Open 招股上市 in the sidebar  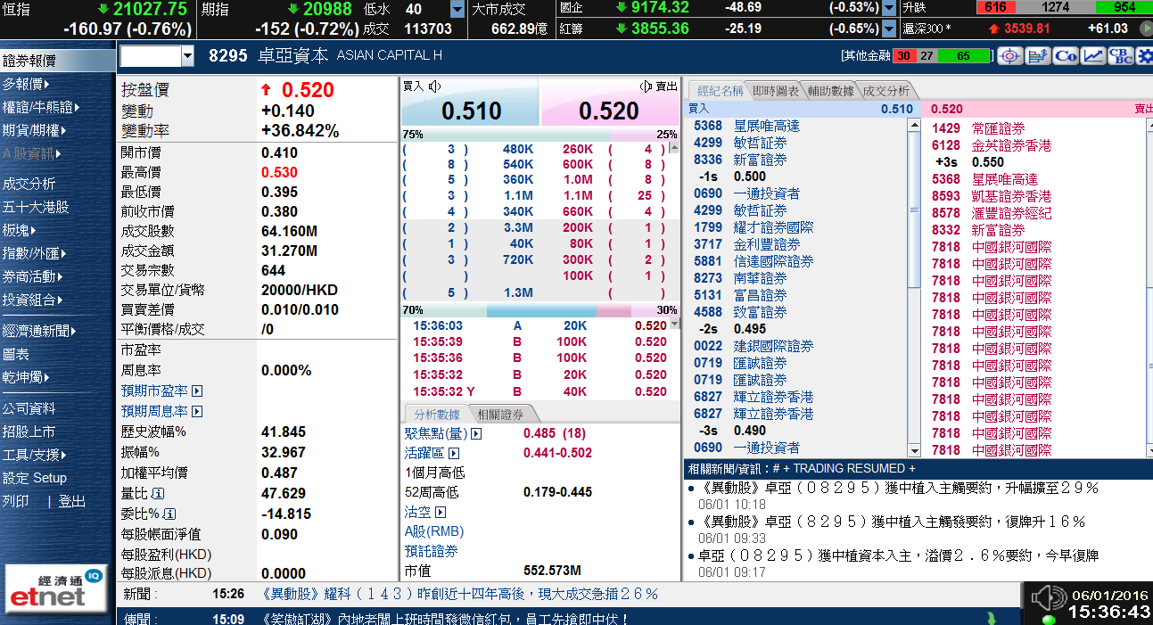(x=29, y=432)
